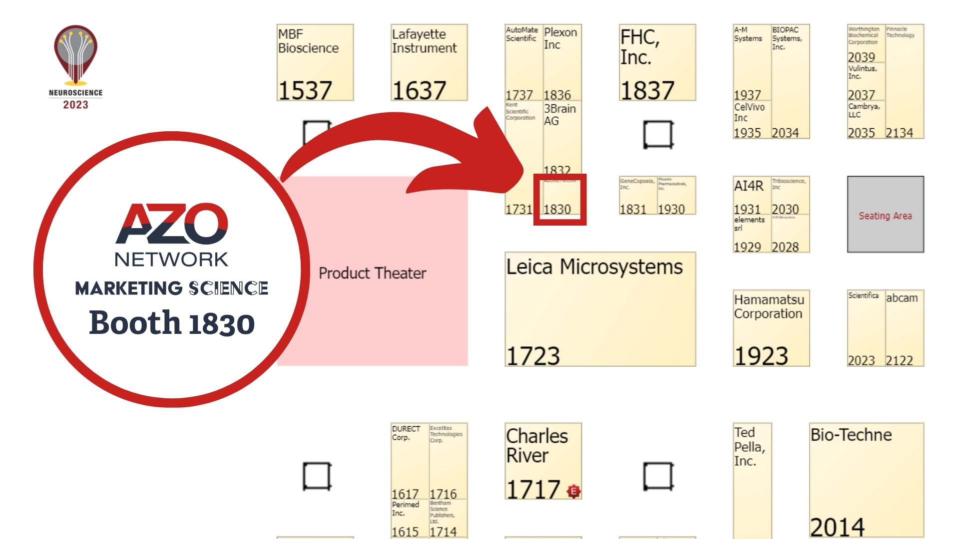The width and height of the screenshot is (959, 539).
Task: Select GeneCopoeia, Inc. booth 1831
Action: pyautogui.click(x=638, y=196)
